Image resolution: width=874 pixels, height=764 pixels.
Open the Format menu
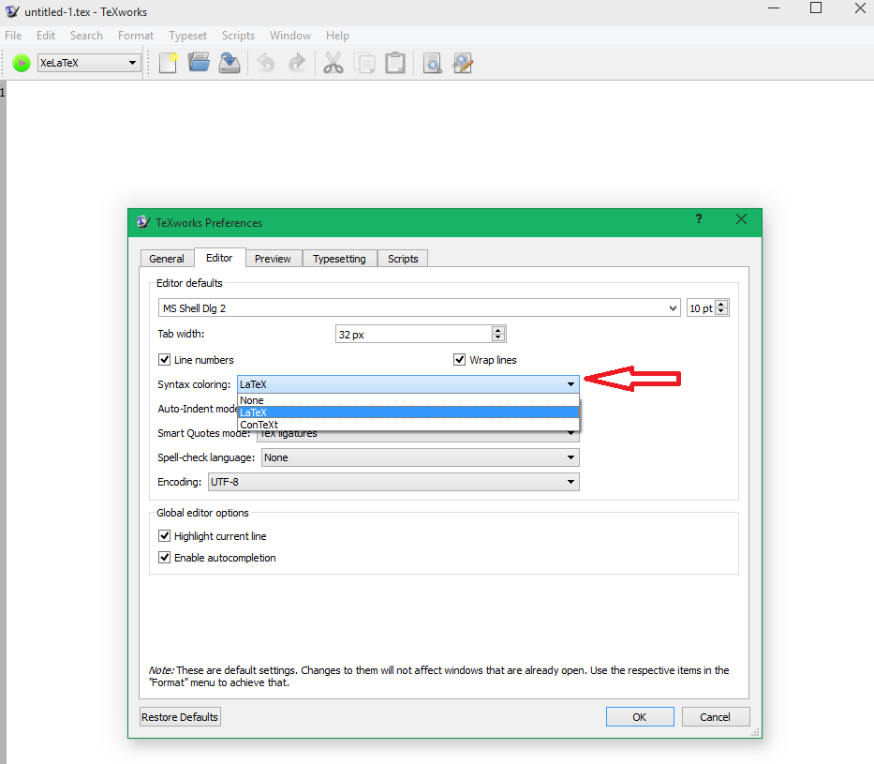click(x=136, y=36)
